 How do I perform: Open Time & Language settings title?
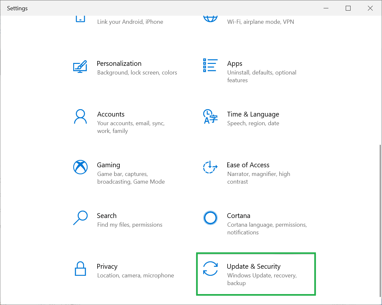[x=253, y=114]
